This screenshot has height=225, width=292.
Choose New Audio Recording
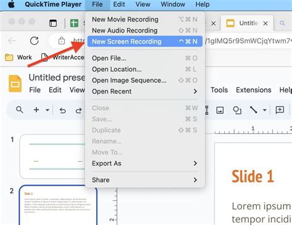(145, 31)
